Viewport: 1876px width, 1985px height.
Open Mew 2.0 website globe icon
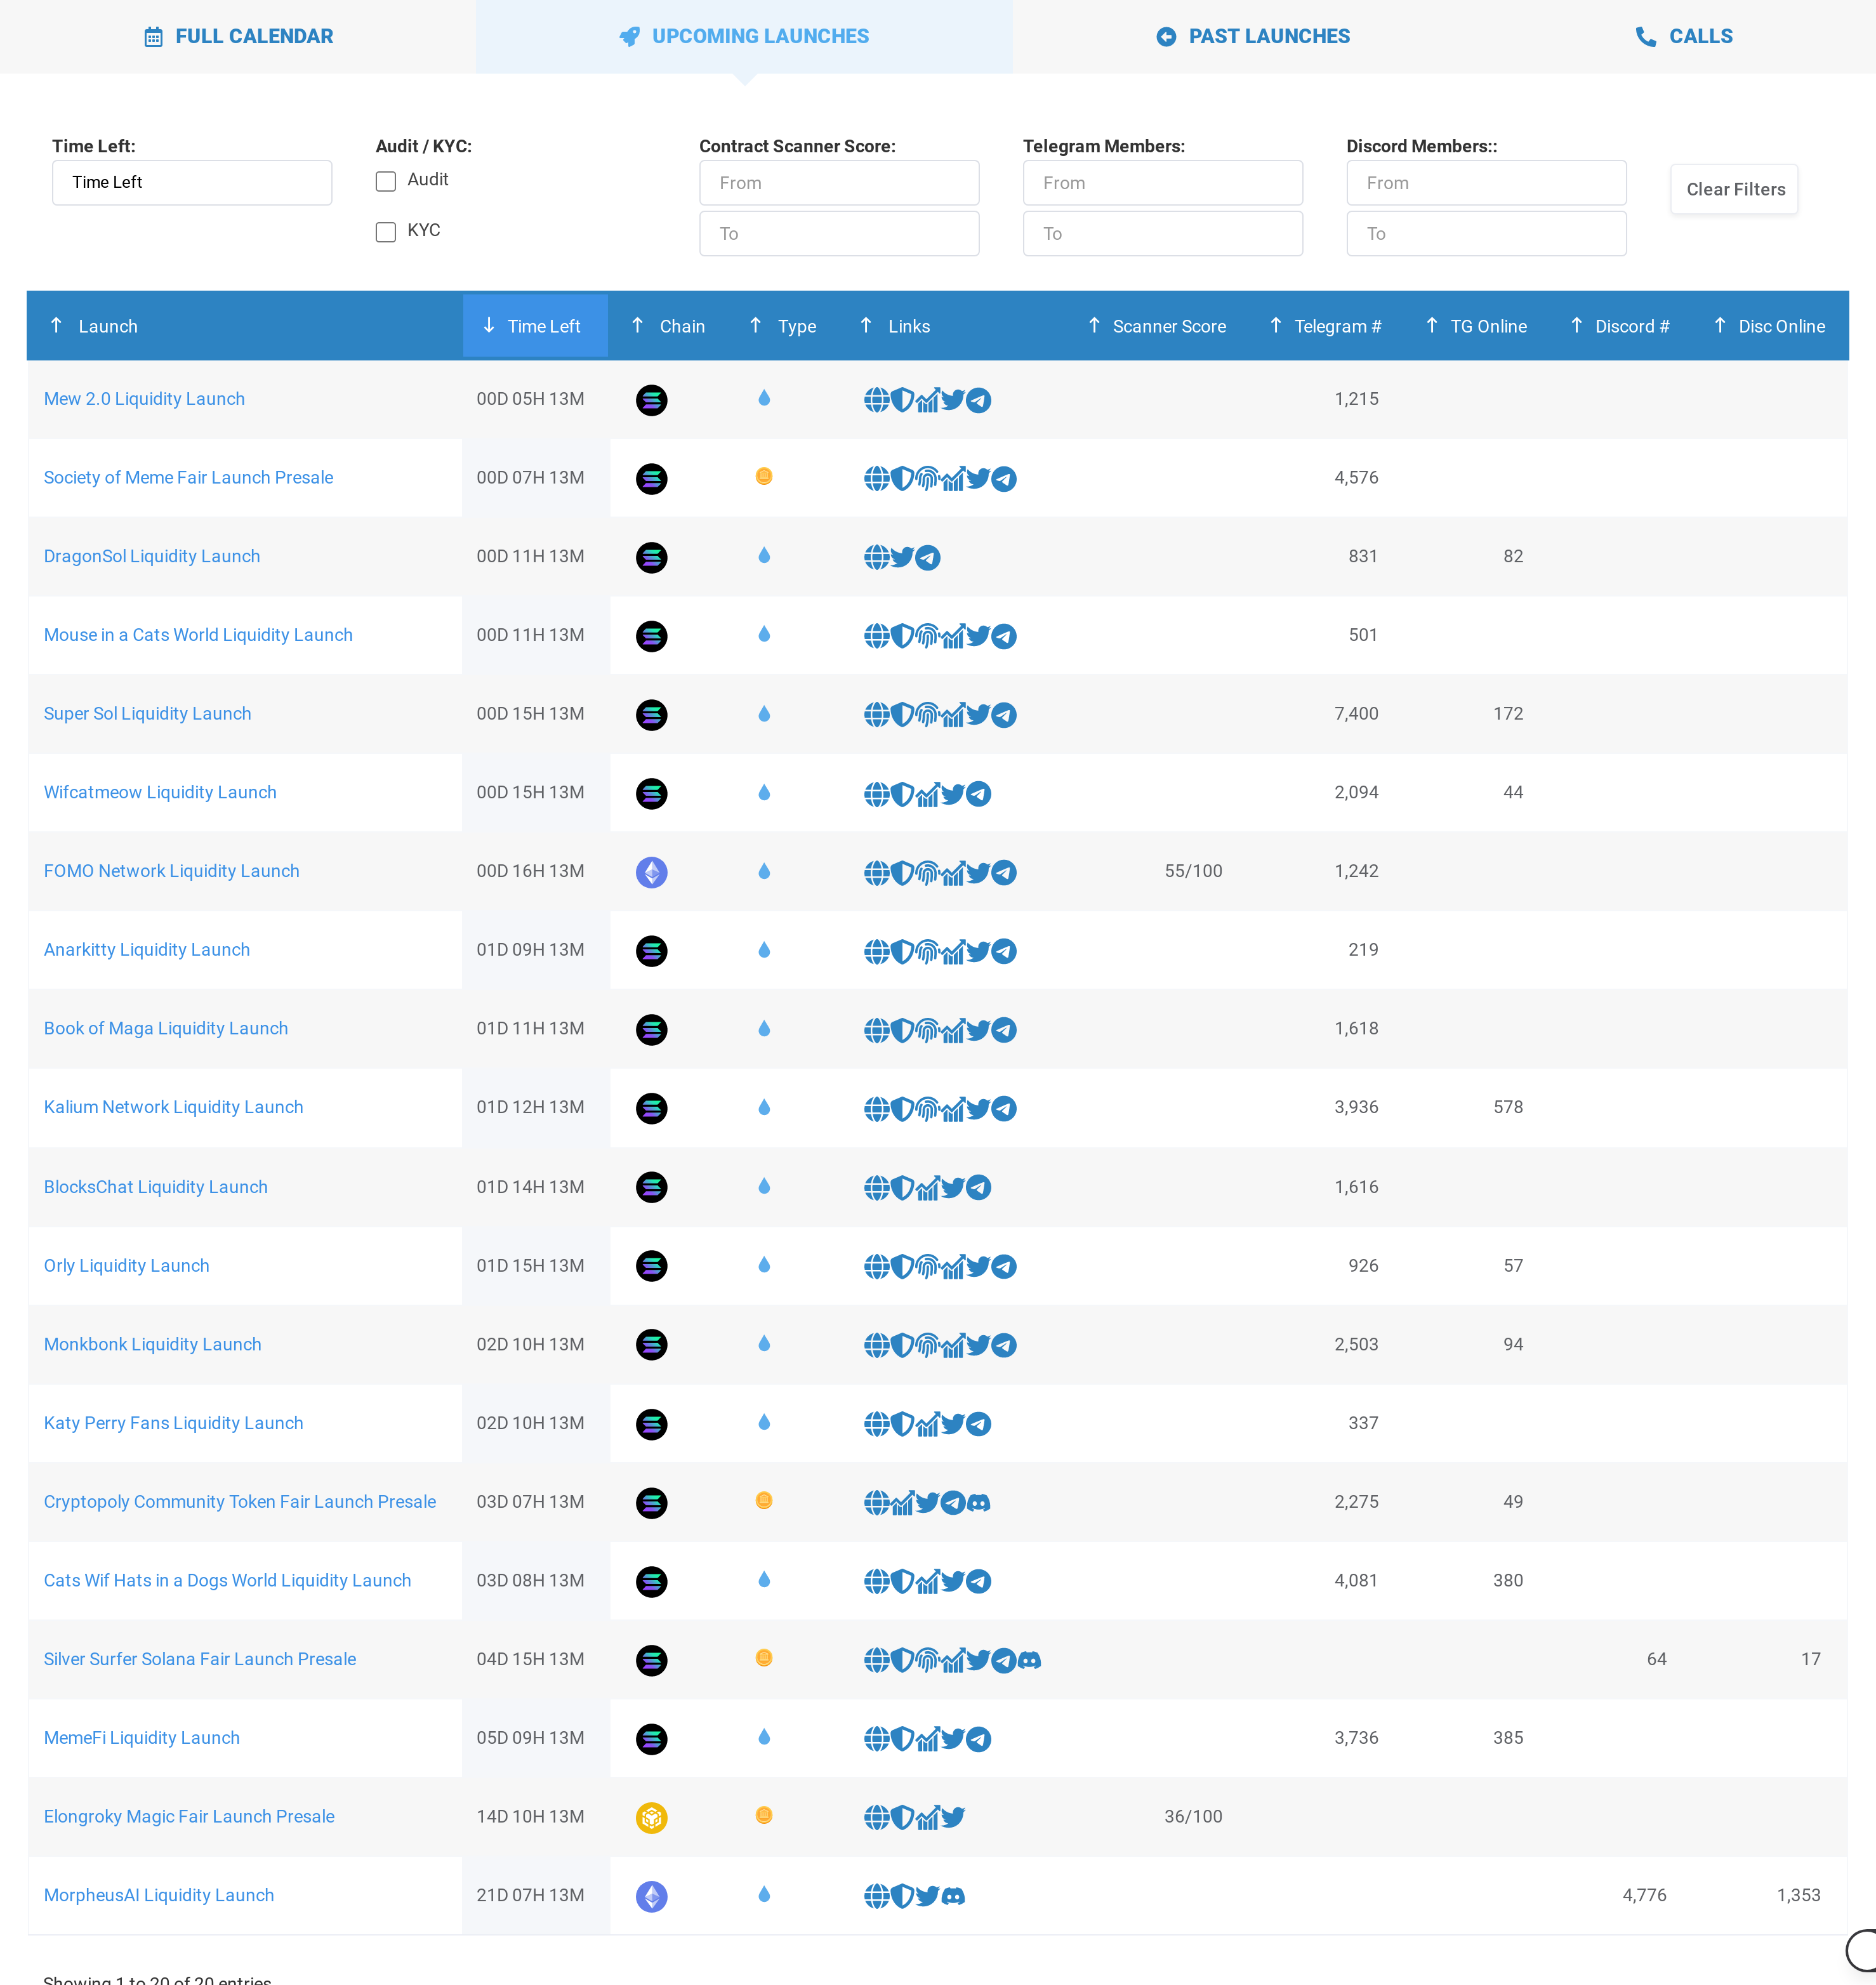click(876, 400)
